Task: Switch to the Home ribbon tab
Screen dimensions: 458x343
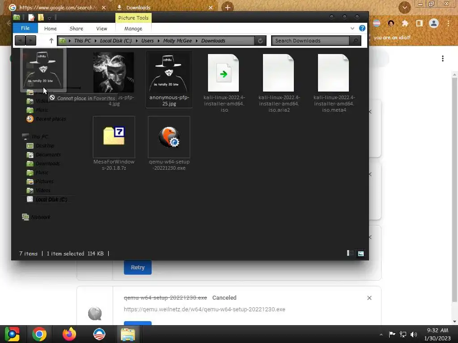Action: [x=50, y=29]
